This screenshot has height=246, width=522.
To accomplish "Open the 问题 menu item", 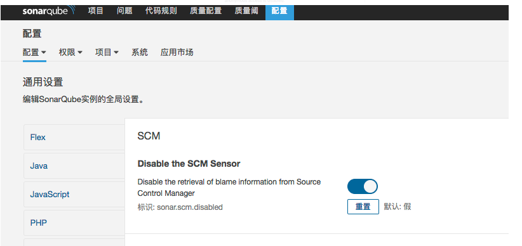I will tap(124, 11).
